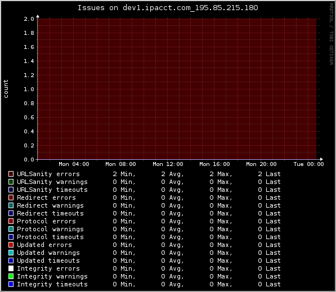The width and height of the screenshot is (336, 292).
Task: Click the Mon 12:00 time axis label
Action: [168, 164]
